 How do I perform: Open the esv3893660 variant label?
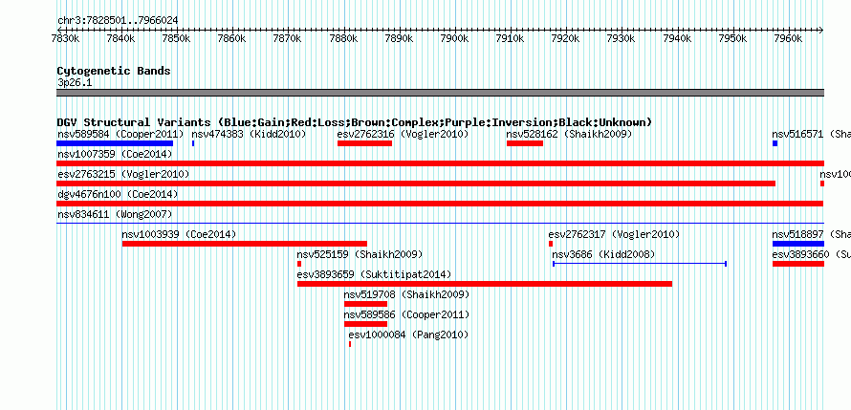[x=811, y=254]
